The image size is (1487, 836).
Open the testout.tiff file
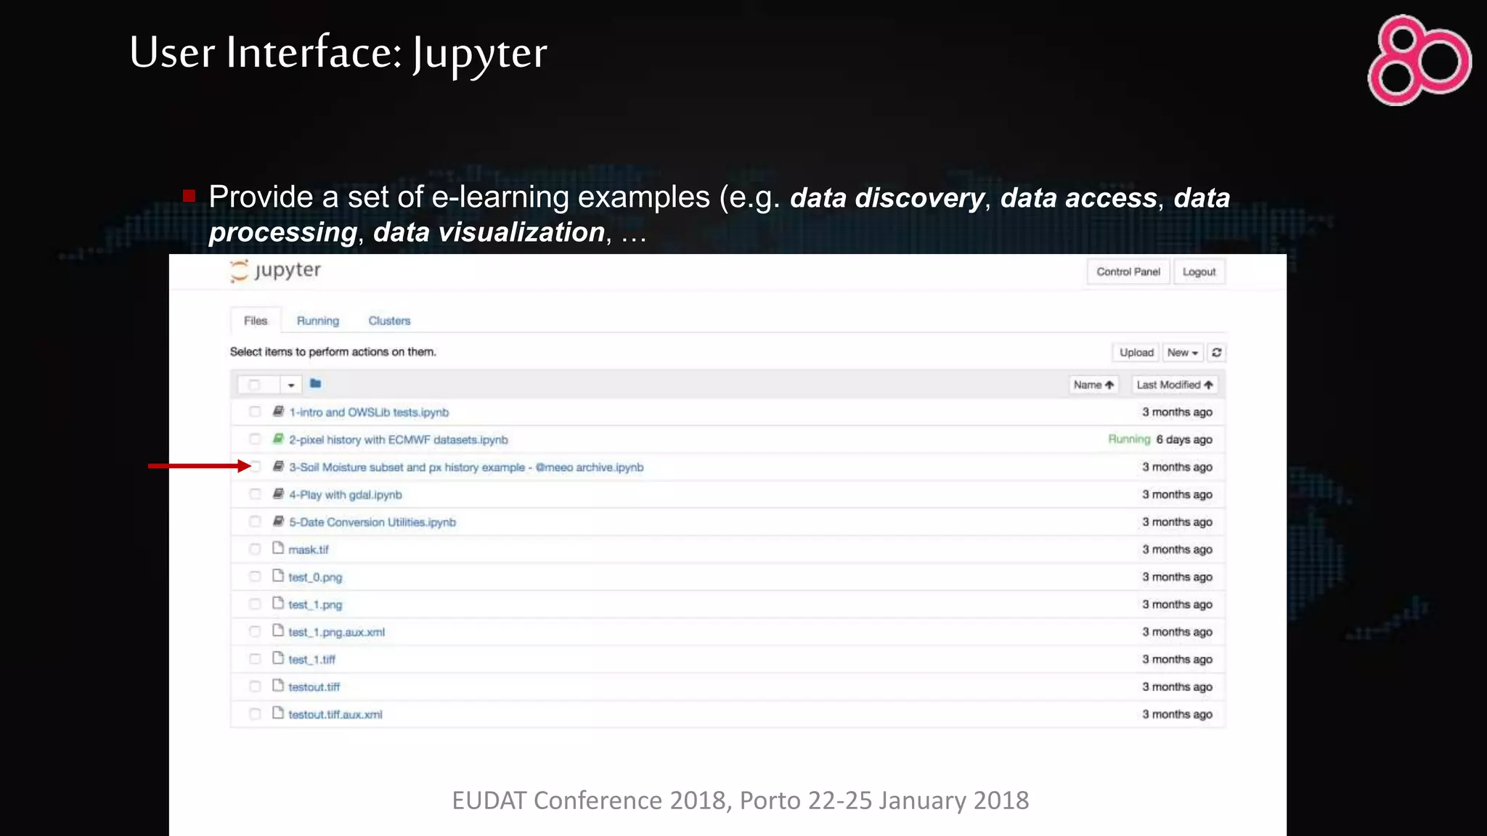pos(314,687)
